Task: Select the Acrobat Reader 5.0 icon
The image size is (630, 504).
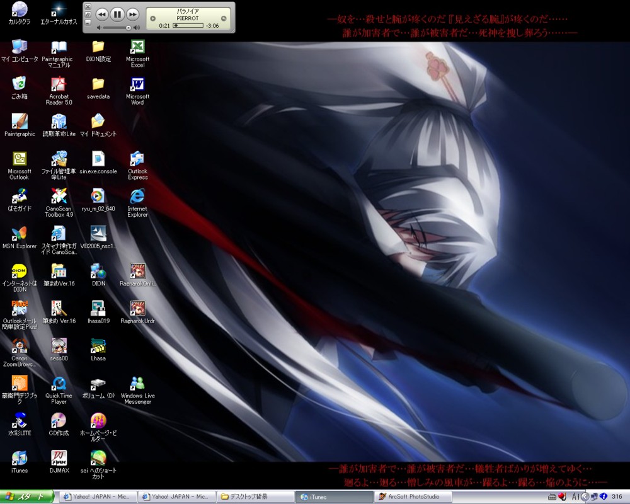Action: [x=59, y=91]
